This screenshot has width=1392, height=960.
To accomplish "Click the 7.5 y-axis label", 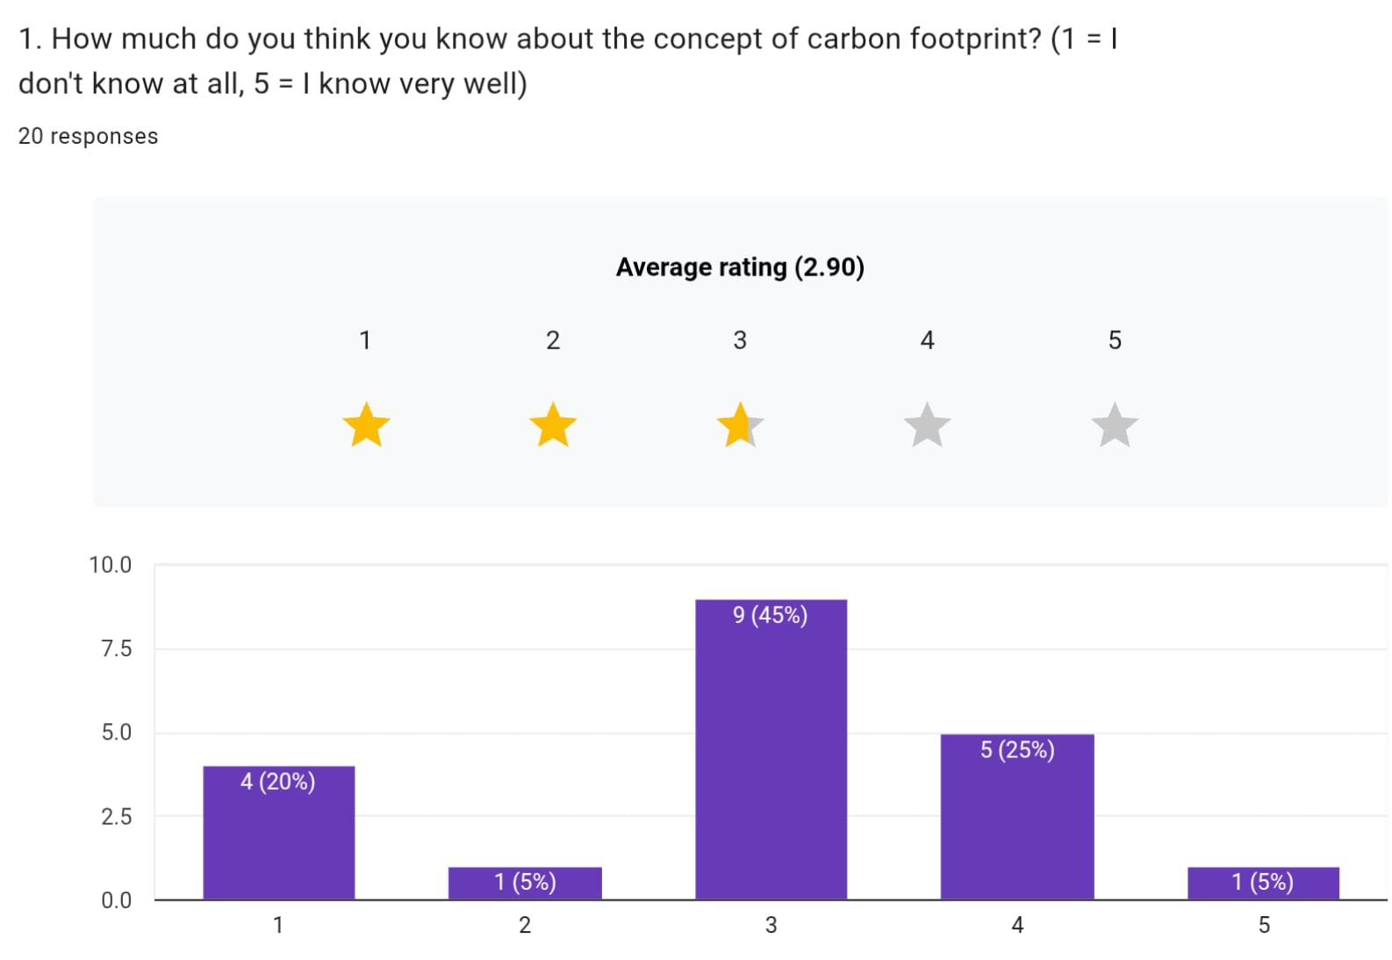I will click(116, 648).
